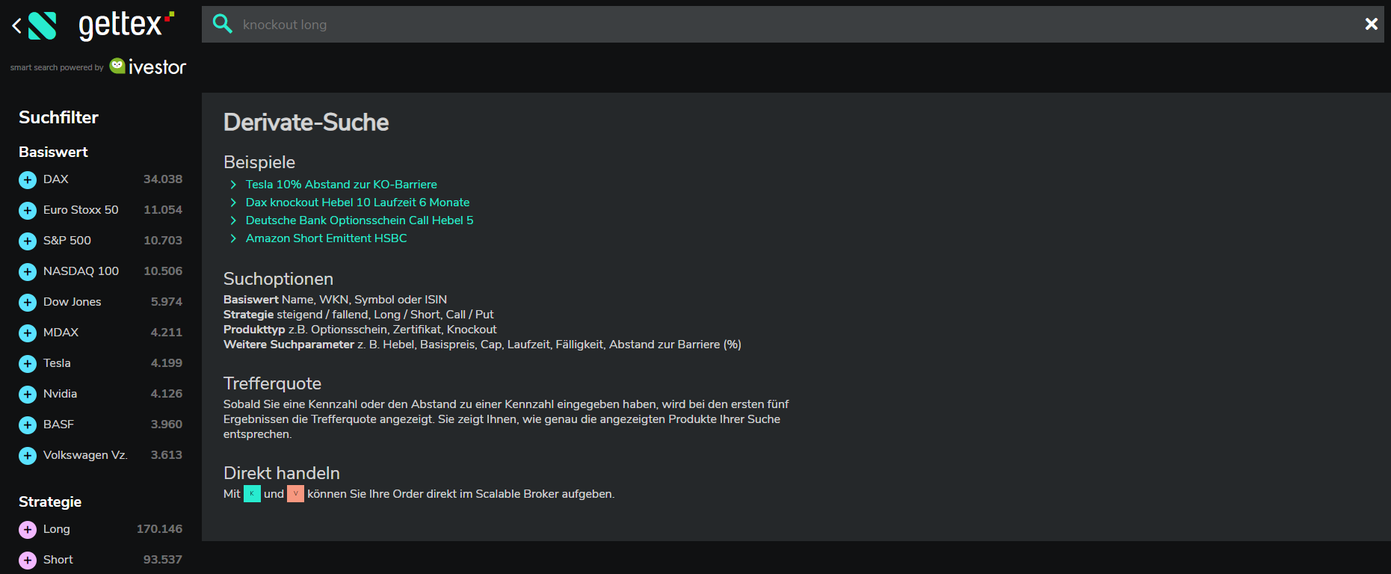1391x574 pixels.
Task: Click the green magnifying glass search icon
Action: point(222,24)
